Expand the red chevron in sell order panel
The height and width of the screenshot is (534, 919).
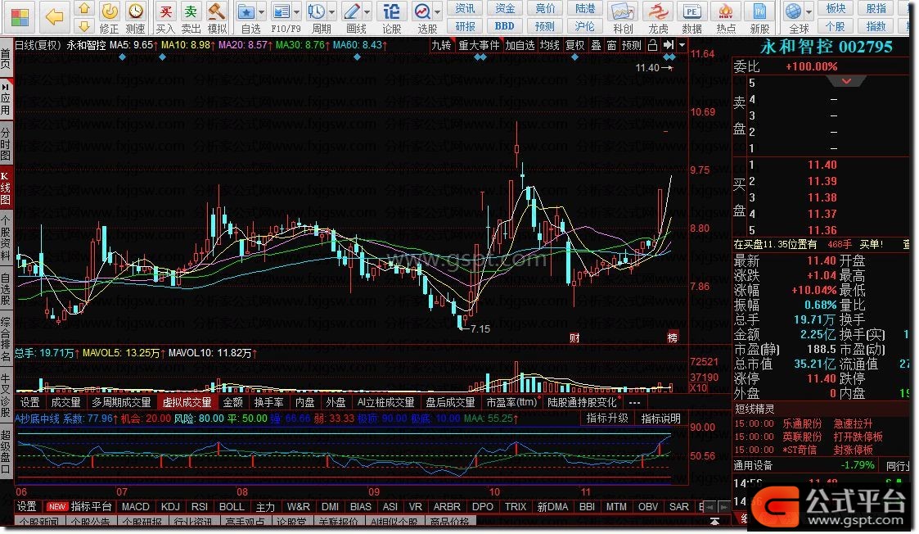pyautogui.click(x=846, y=81)
